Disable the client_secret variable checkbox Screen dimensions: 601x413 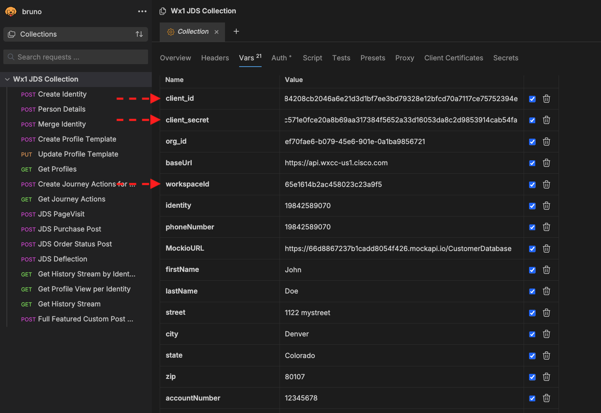pyautogui.click(x=532, y=120)
